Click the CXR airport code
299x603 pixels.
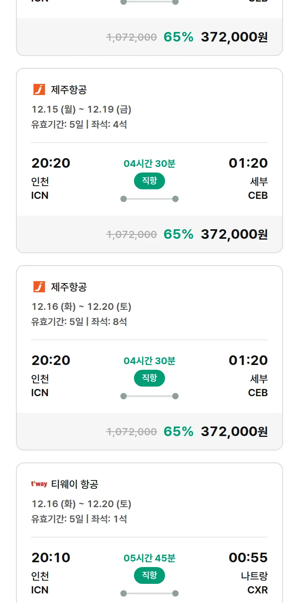pos(258,590)
